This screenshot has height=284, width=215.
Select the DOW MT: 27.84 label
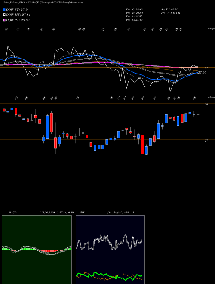[18, 15]
